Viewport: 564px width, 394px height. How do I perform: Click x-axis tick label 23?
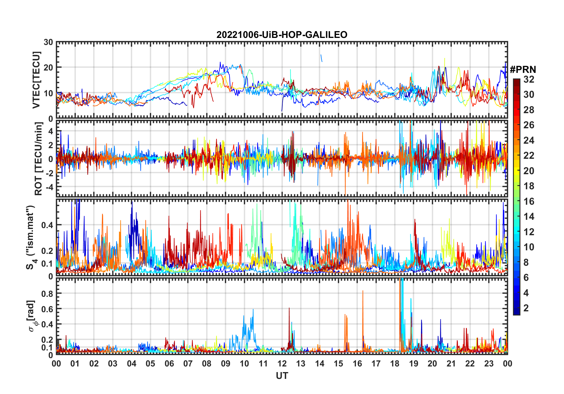point(489,363)
